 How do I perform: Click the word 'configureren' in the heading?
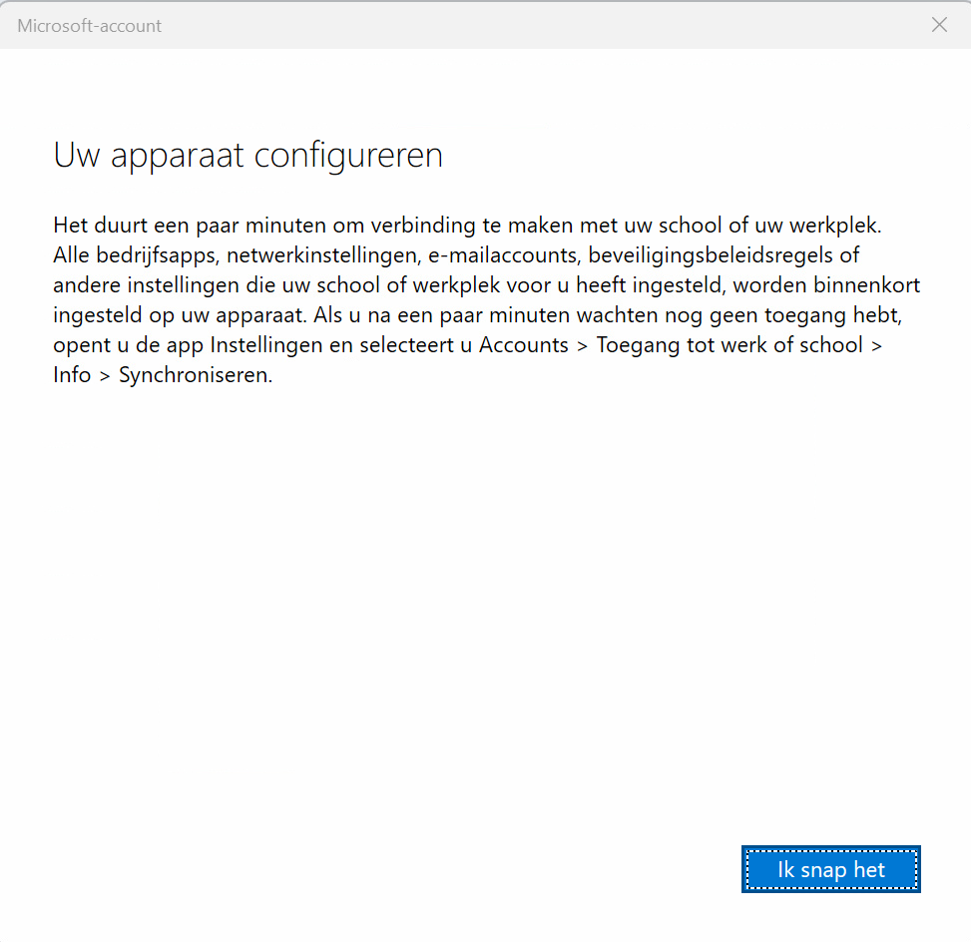coord(349,155)
